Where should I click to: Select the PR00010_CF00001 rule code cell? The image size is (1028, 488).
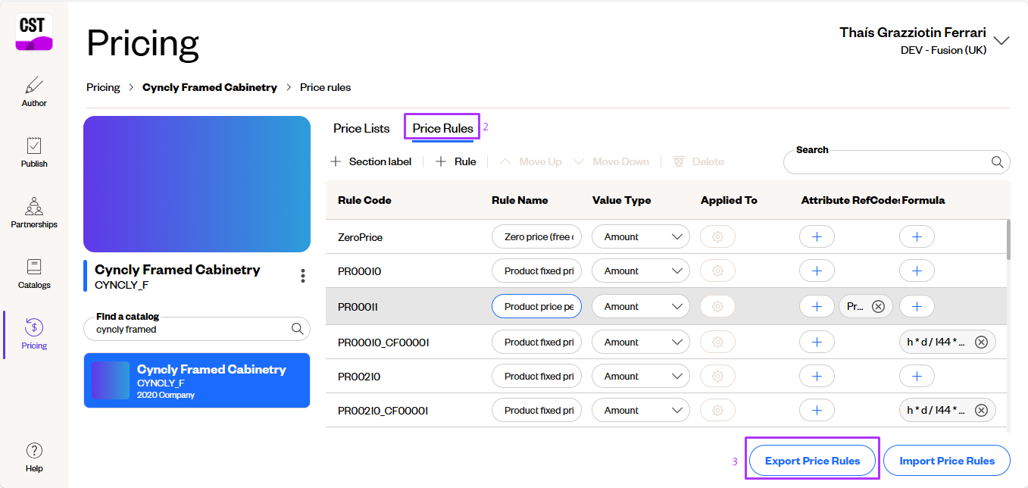(x=383, y=343)
